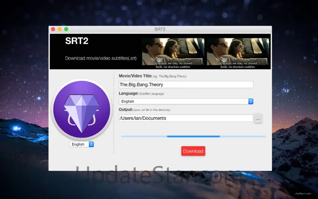Open the language selector below the logo
Viewport: 318px width, 199px height.
click(81, 144)
